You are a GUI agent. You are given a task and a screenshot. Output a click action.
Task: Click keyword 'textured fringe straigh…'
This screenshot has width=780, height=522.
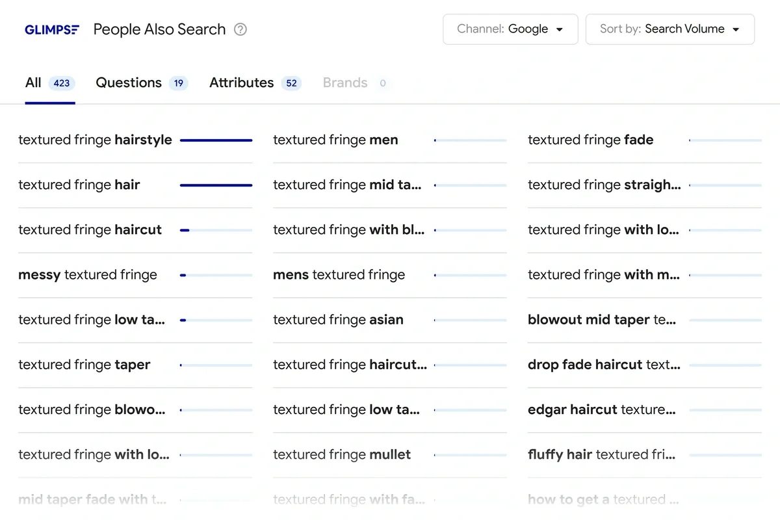(604, 185)
